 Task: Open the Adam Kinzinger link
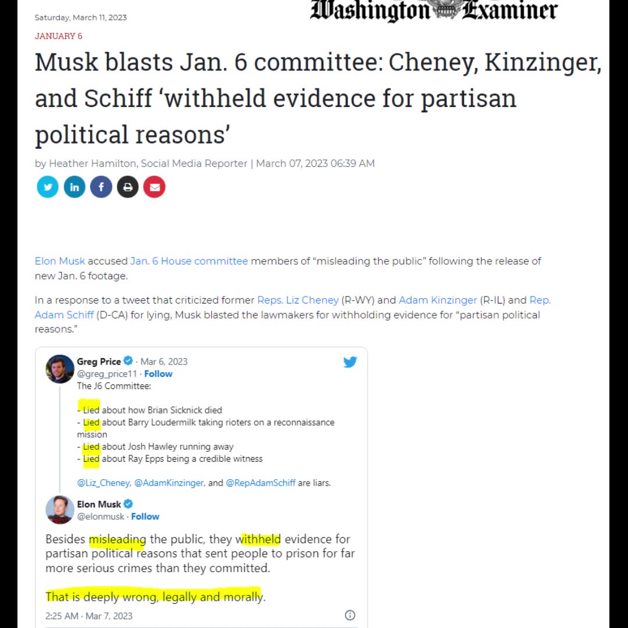point(438,301)
